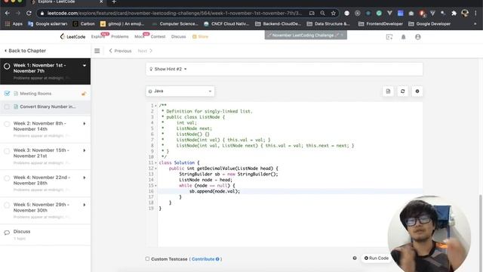Click the LeetCode logo
The height and width of the screenshot is (272, 483).
tap(72, 37)
